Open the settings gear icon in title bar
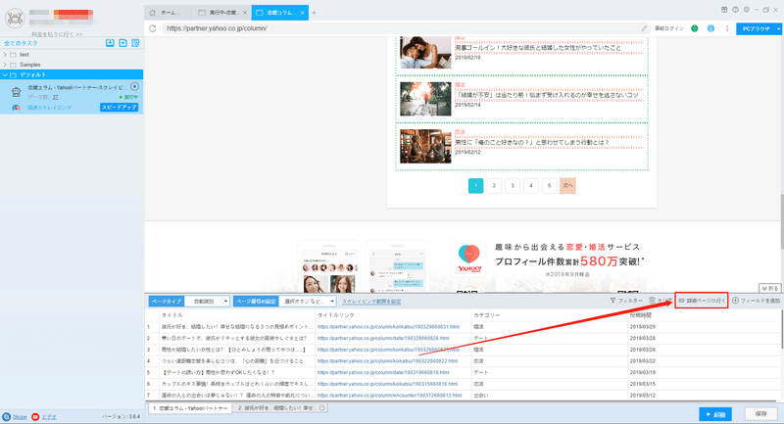Screen dimensions: 784x424 coord(747,10)
